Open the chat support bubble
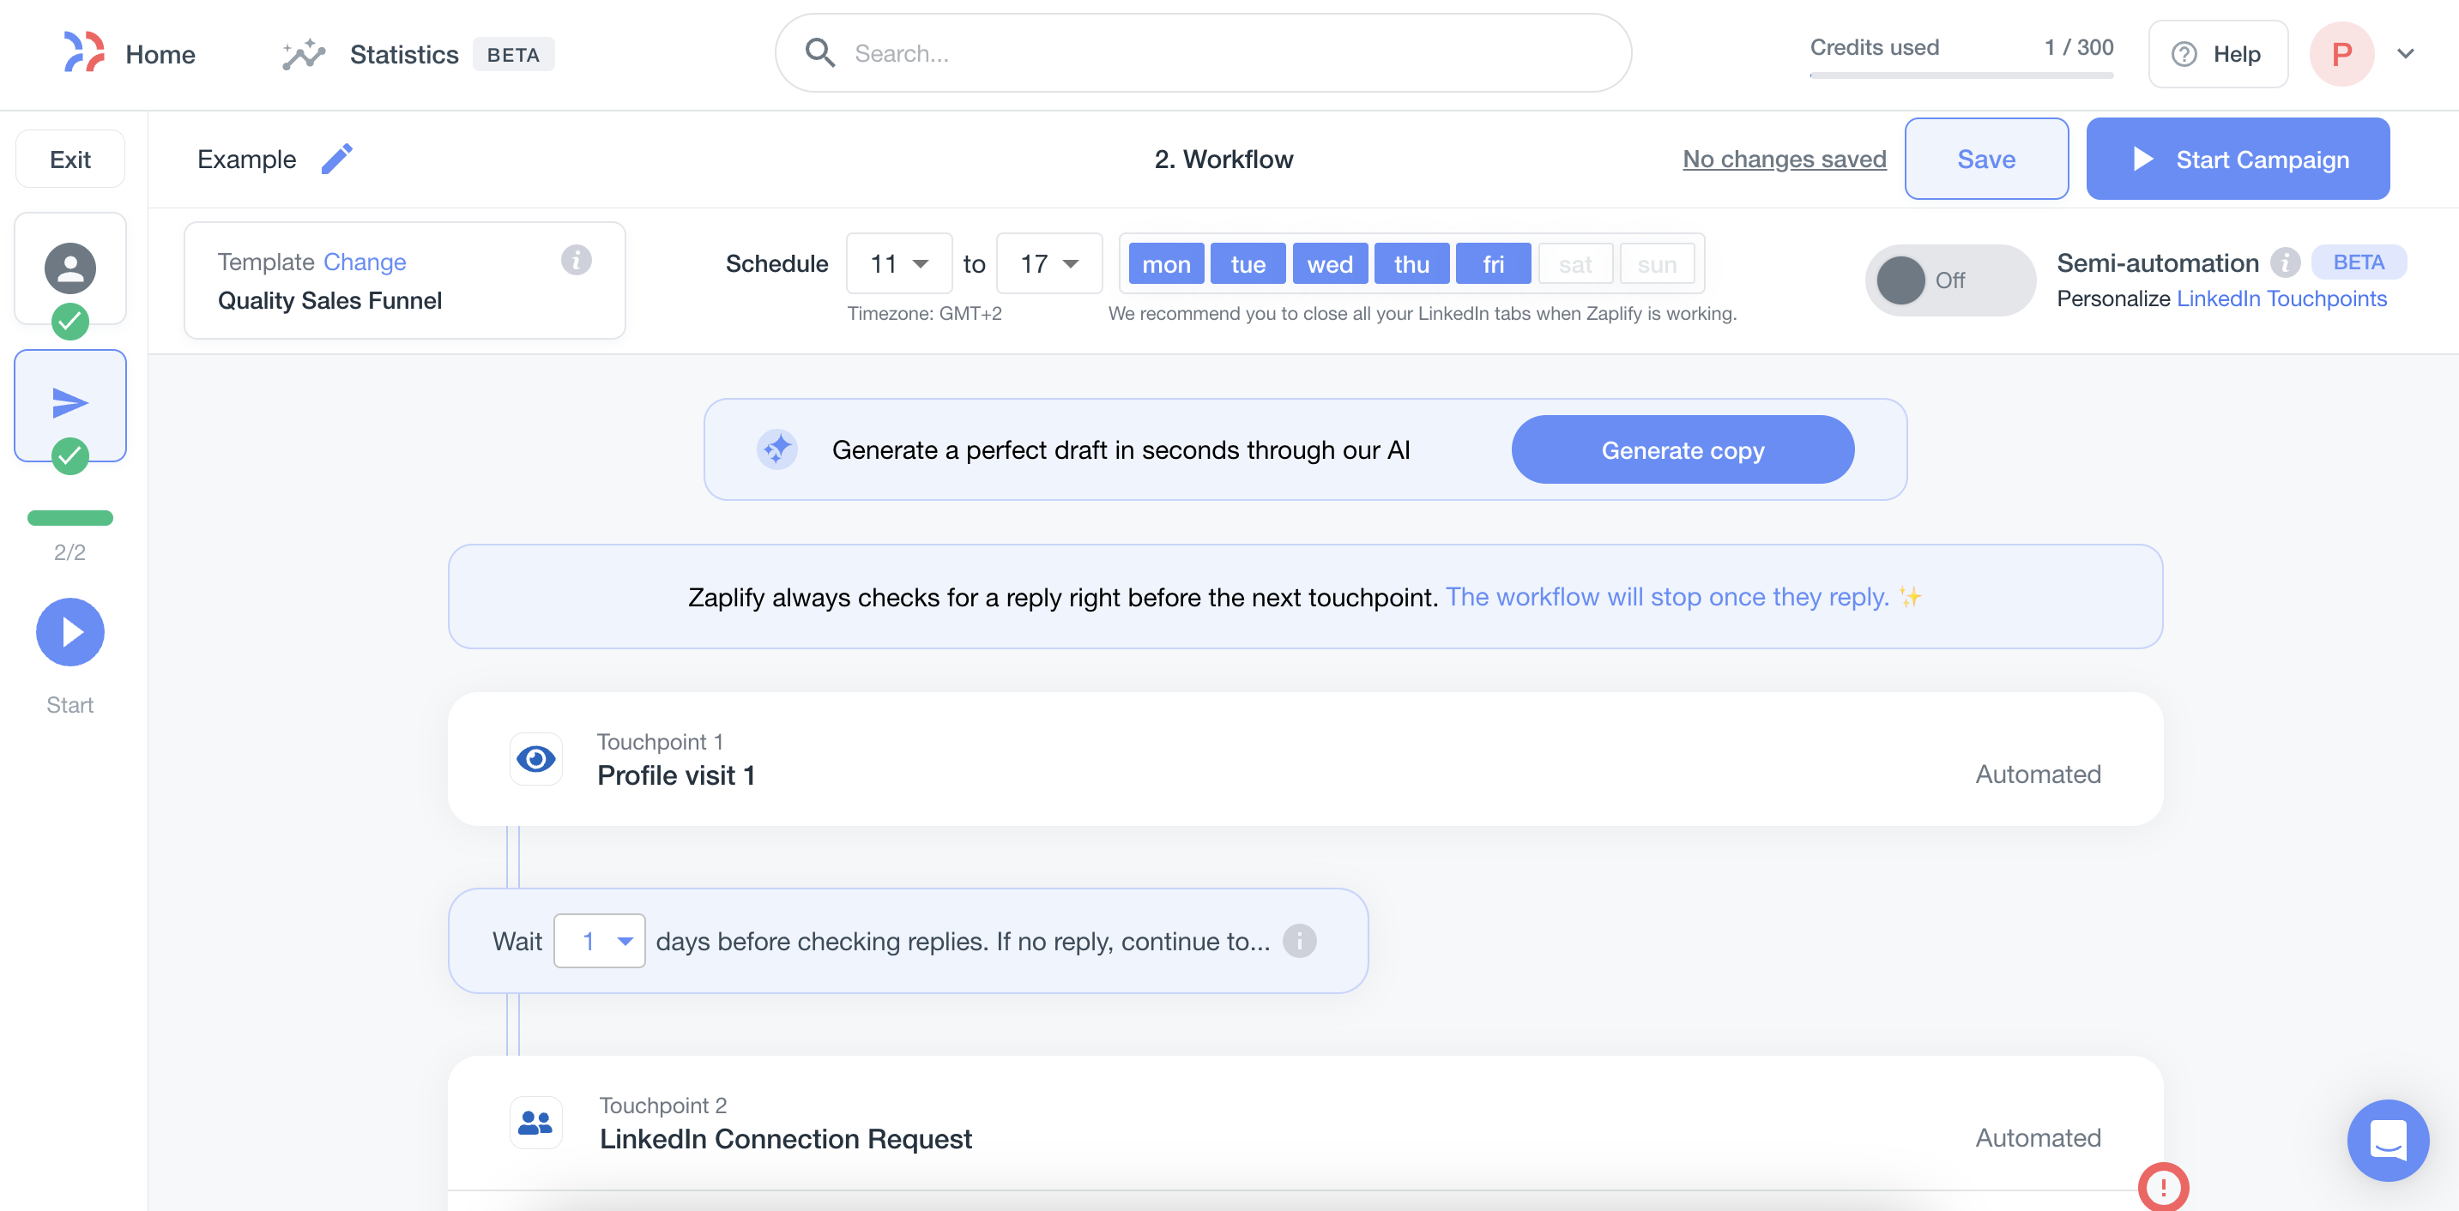 coord(2389,1140)
